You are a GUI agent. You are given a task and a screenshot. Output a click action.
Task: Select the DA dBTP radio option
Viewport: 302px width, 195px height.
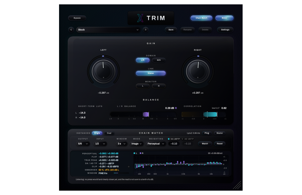[174, 139]
